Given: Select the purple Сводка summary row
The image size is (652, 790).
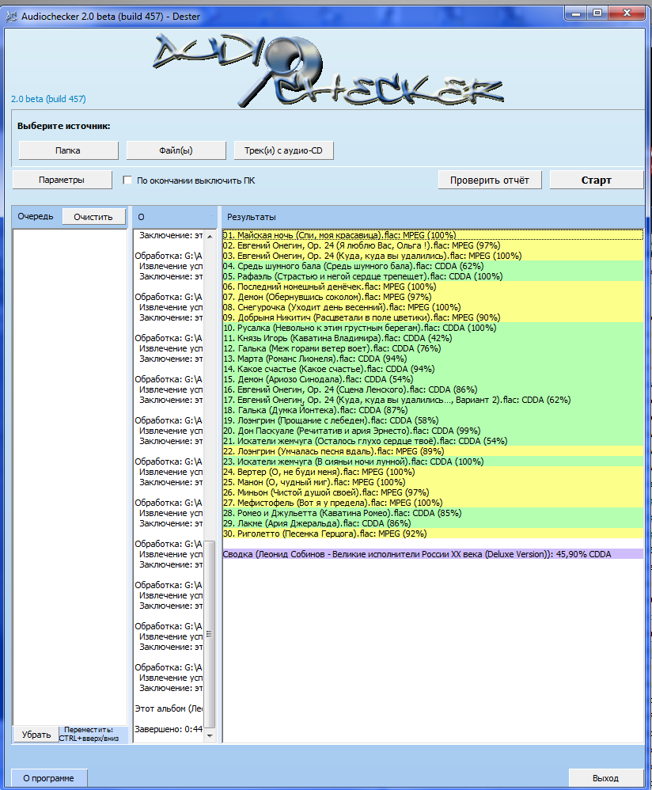Looking at the screenshot, I should pos(417,554).
